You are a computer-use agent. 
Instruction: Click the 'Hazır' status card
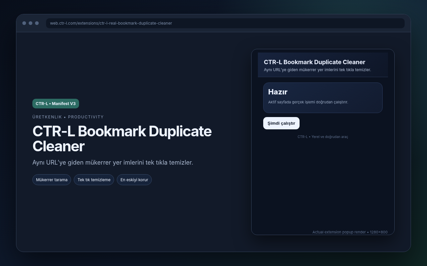[x=323, y=98]
